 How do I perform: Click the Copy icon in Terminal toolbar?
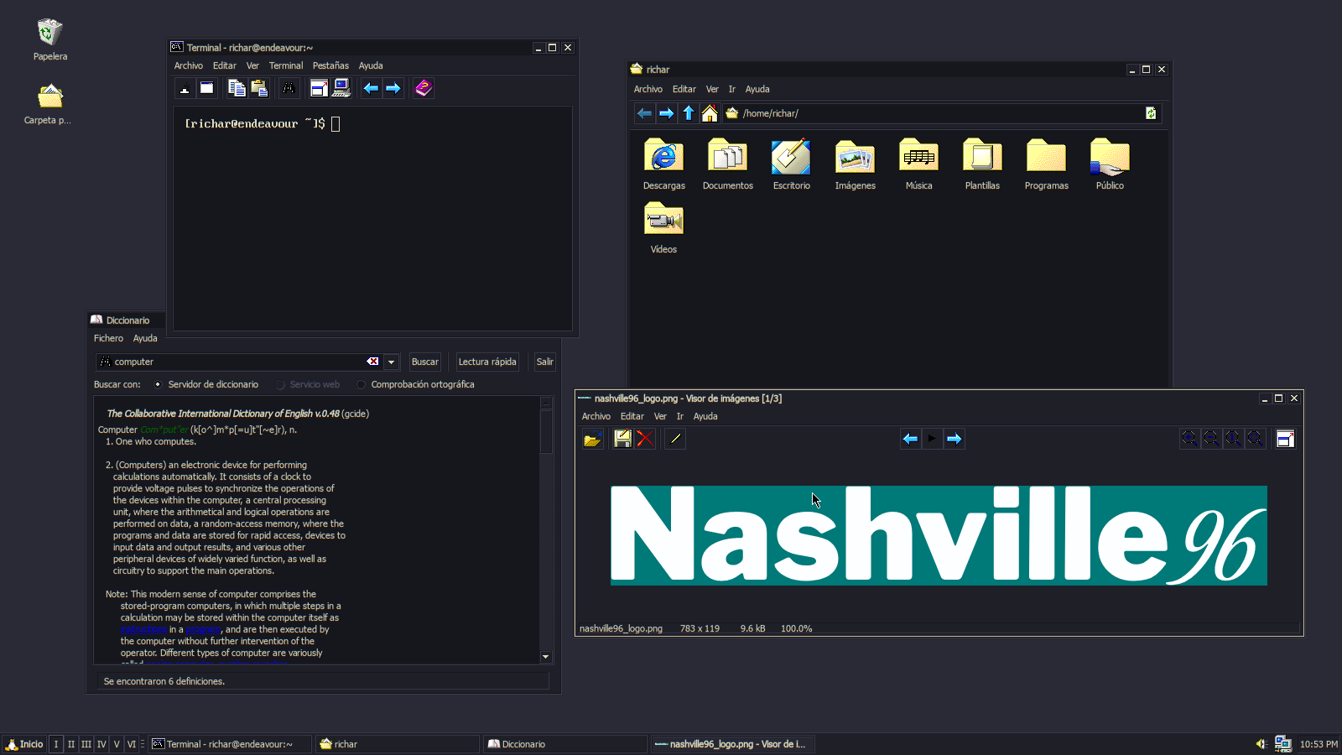click(x=237, y=88)
